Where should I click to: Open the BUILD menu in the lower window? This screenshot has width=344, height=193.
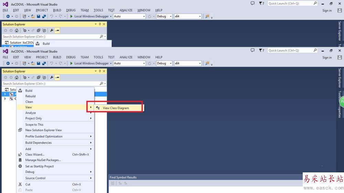[57, 57]
